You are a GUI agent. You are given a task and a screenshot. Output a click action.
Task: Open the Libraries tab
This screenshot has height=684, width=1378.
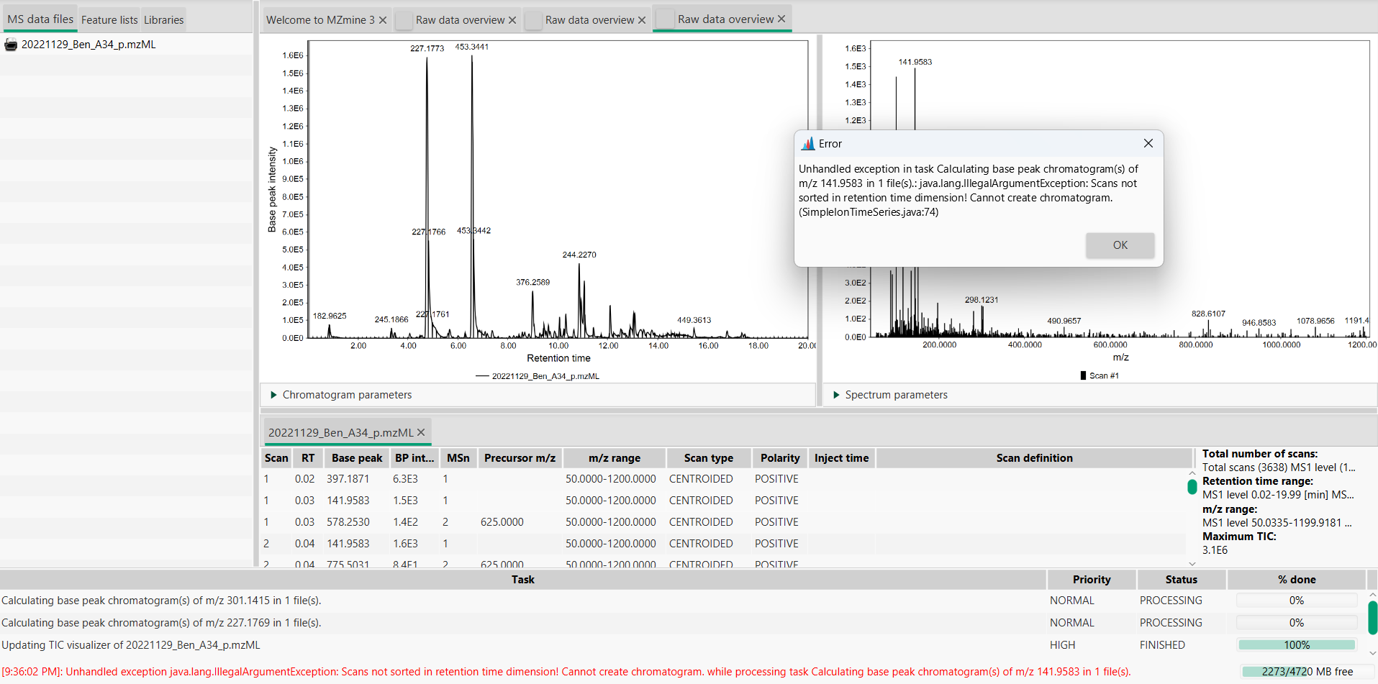coord(163,19)
